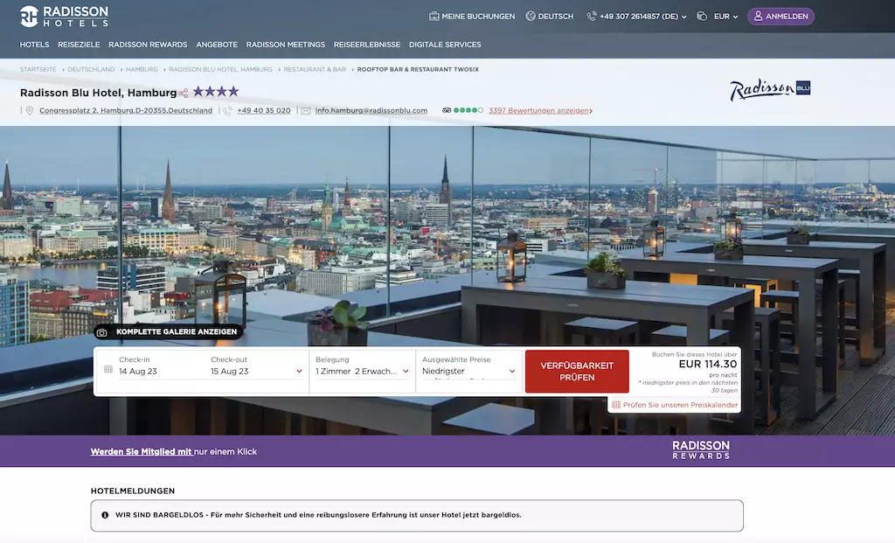Click the Meine Buchungen suitcase icon

[434, 17]
